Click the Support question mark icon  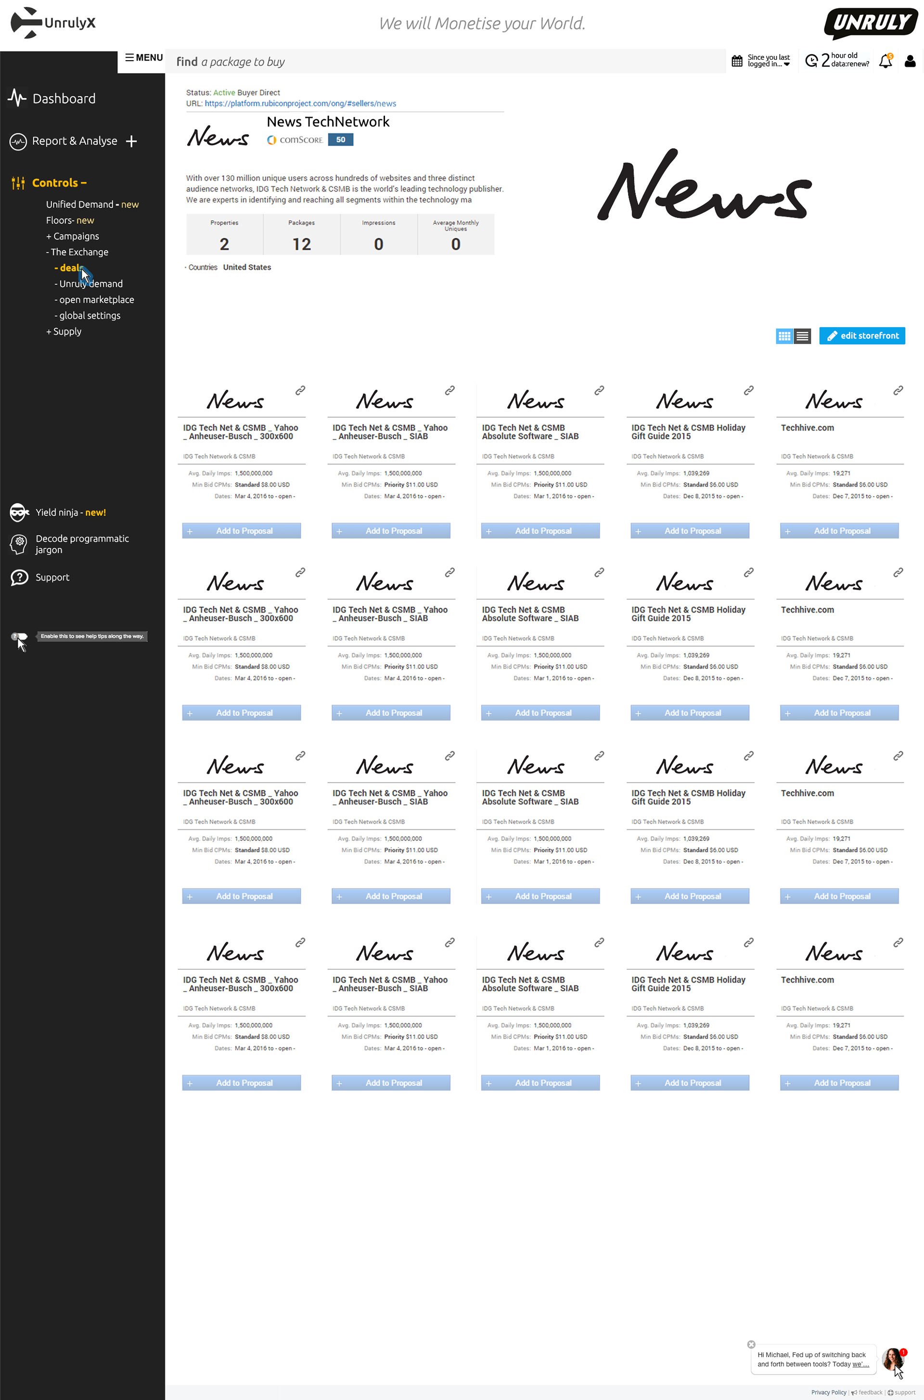point(19,578)
